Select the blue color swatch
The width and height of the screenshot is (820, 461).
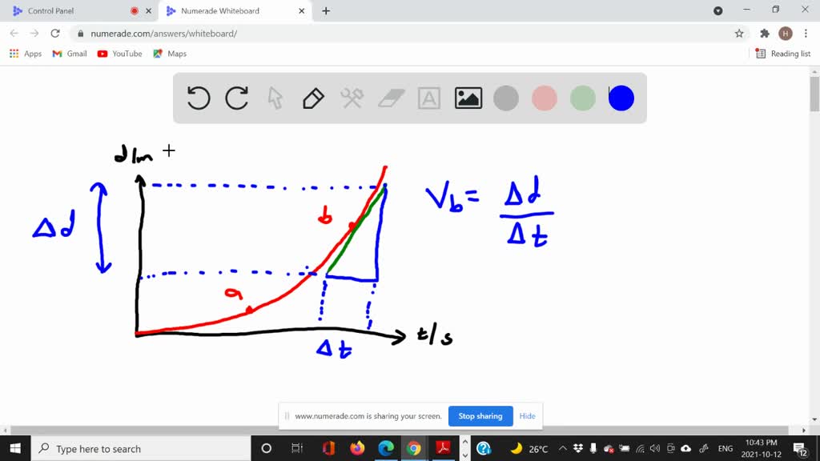[621, 98]
